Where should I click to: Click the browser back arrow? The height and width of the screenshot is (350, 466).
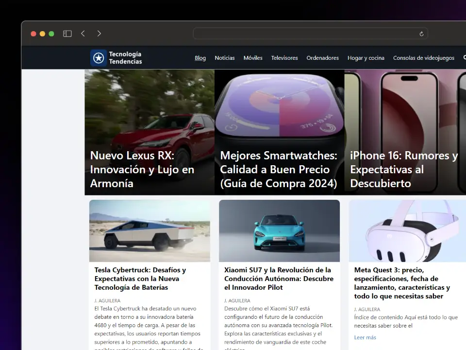[83, 34]
